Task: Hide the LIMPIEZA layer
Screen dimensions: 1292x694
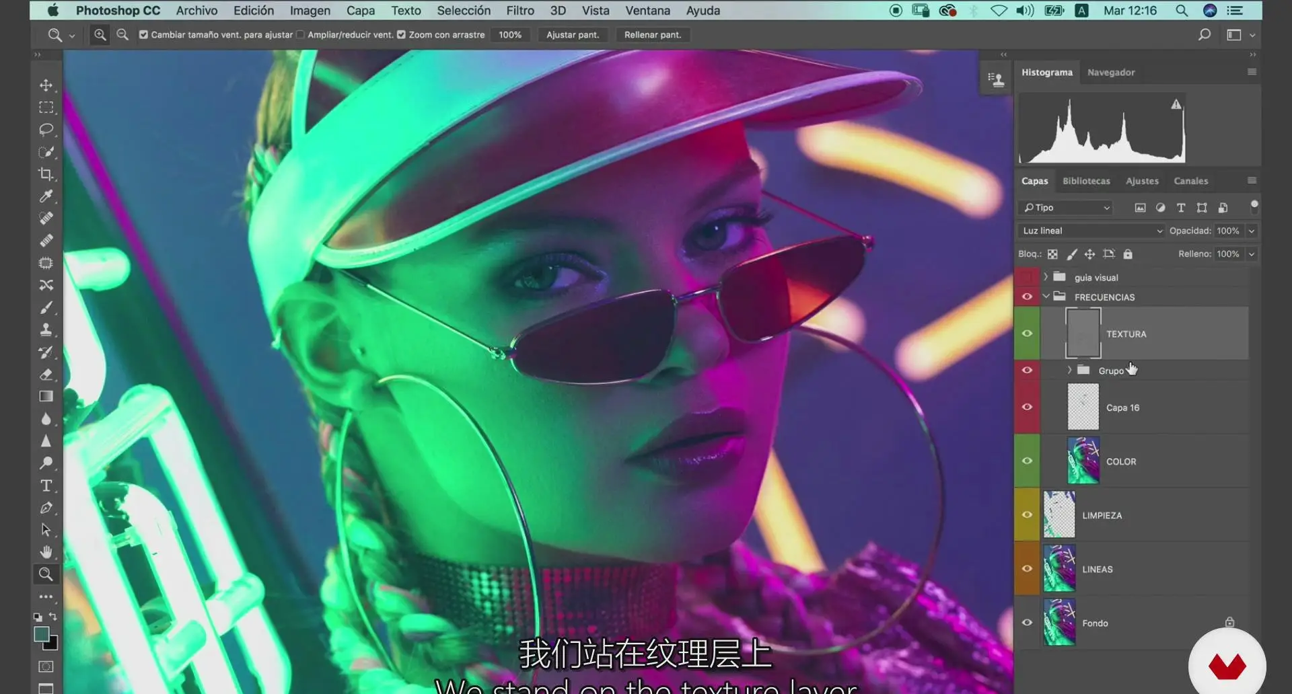Action: 1027,514
